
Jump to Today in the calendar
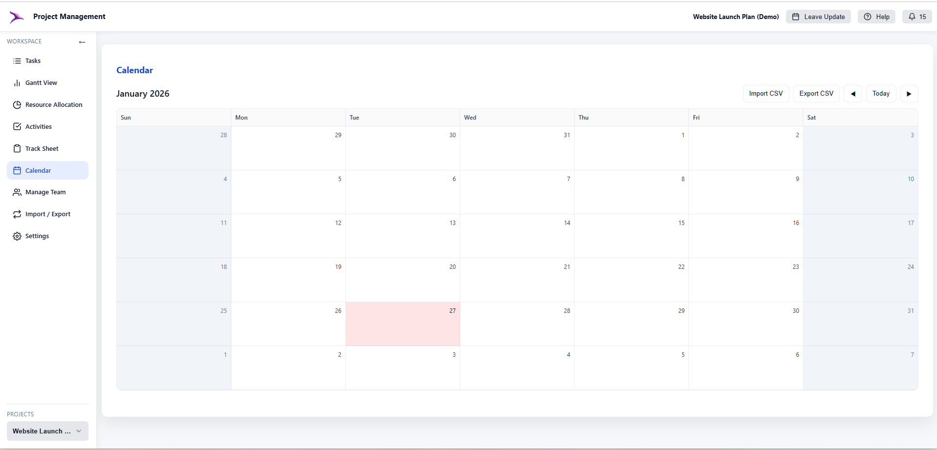tap(881, 93)
